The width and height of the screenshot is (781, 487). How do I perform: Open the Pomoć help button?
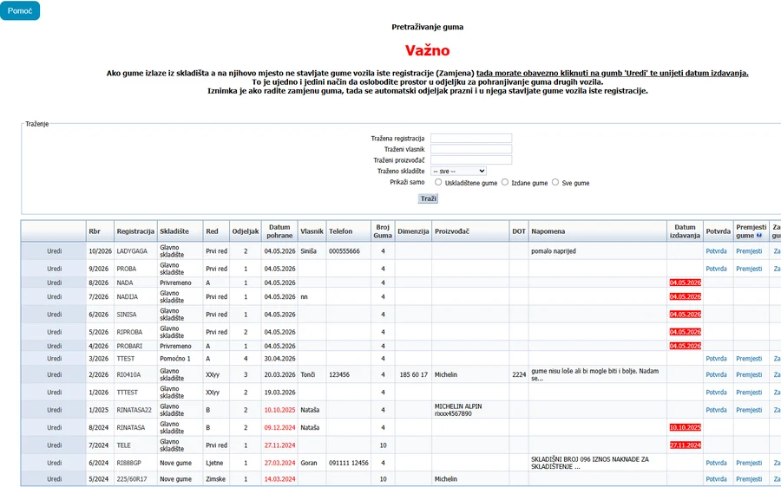coord(20,10)
